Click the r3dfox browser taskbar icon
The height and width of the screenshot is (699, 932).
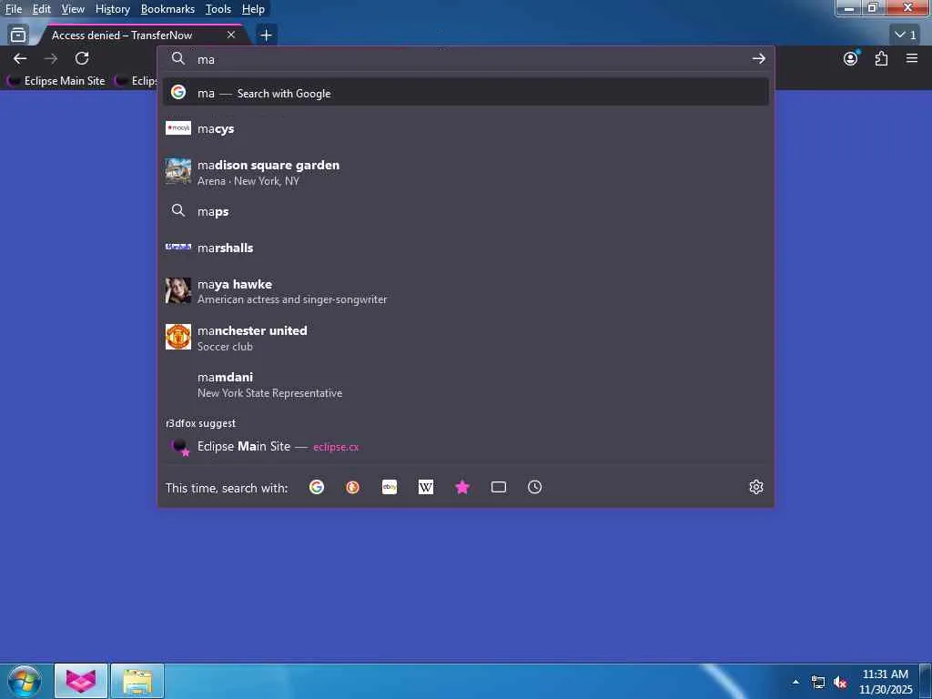pos(81,681)
